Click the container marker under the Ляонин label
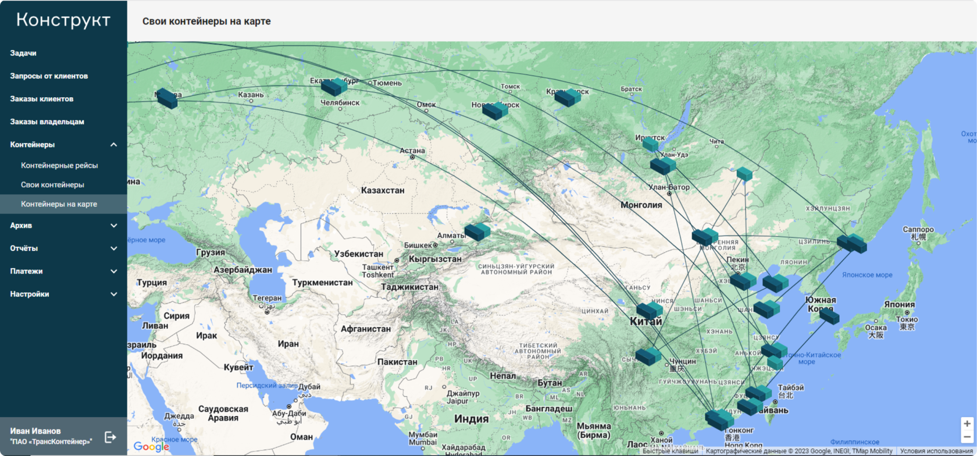 (x=775, y=283)
